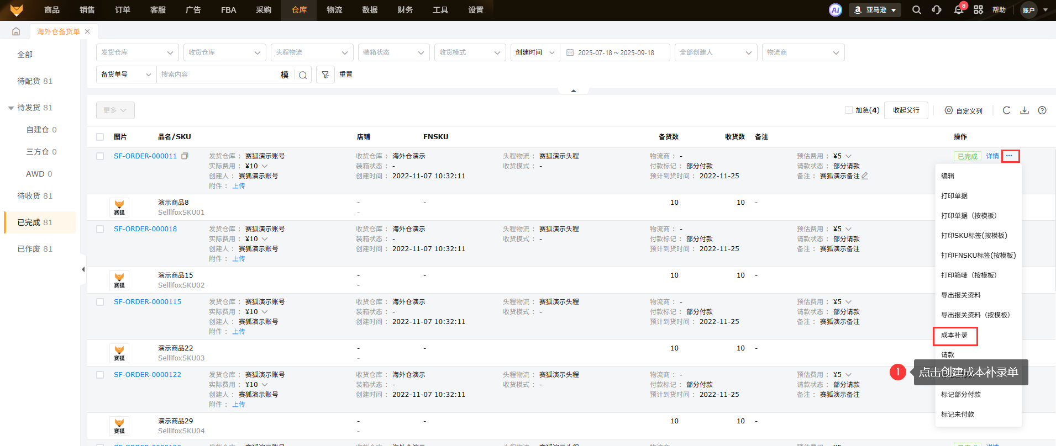Click the 收起父行 button

(906, 110)
